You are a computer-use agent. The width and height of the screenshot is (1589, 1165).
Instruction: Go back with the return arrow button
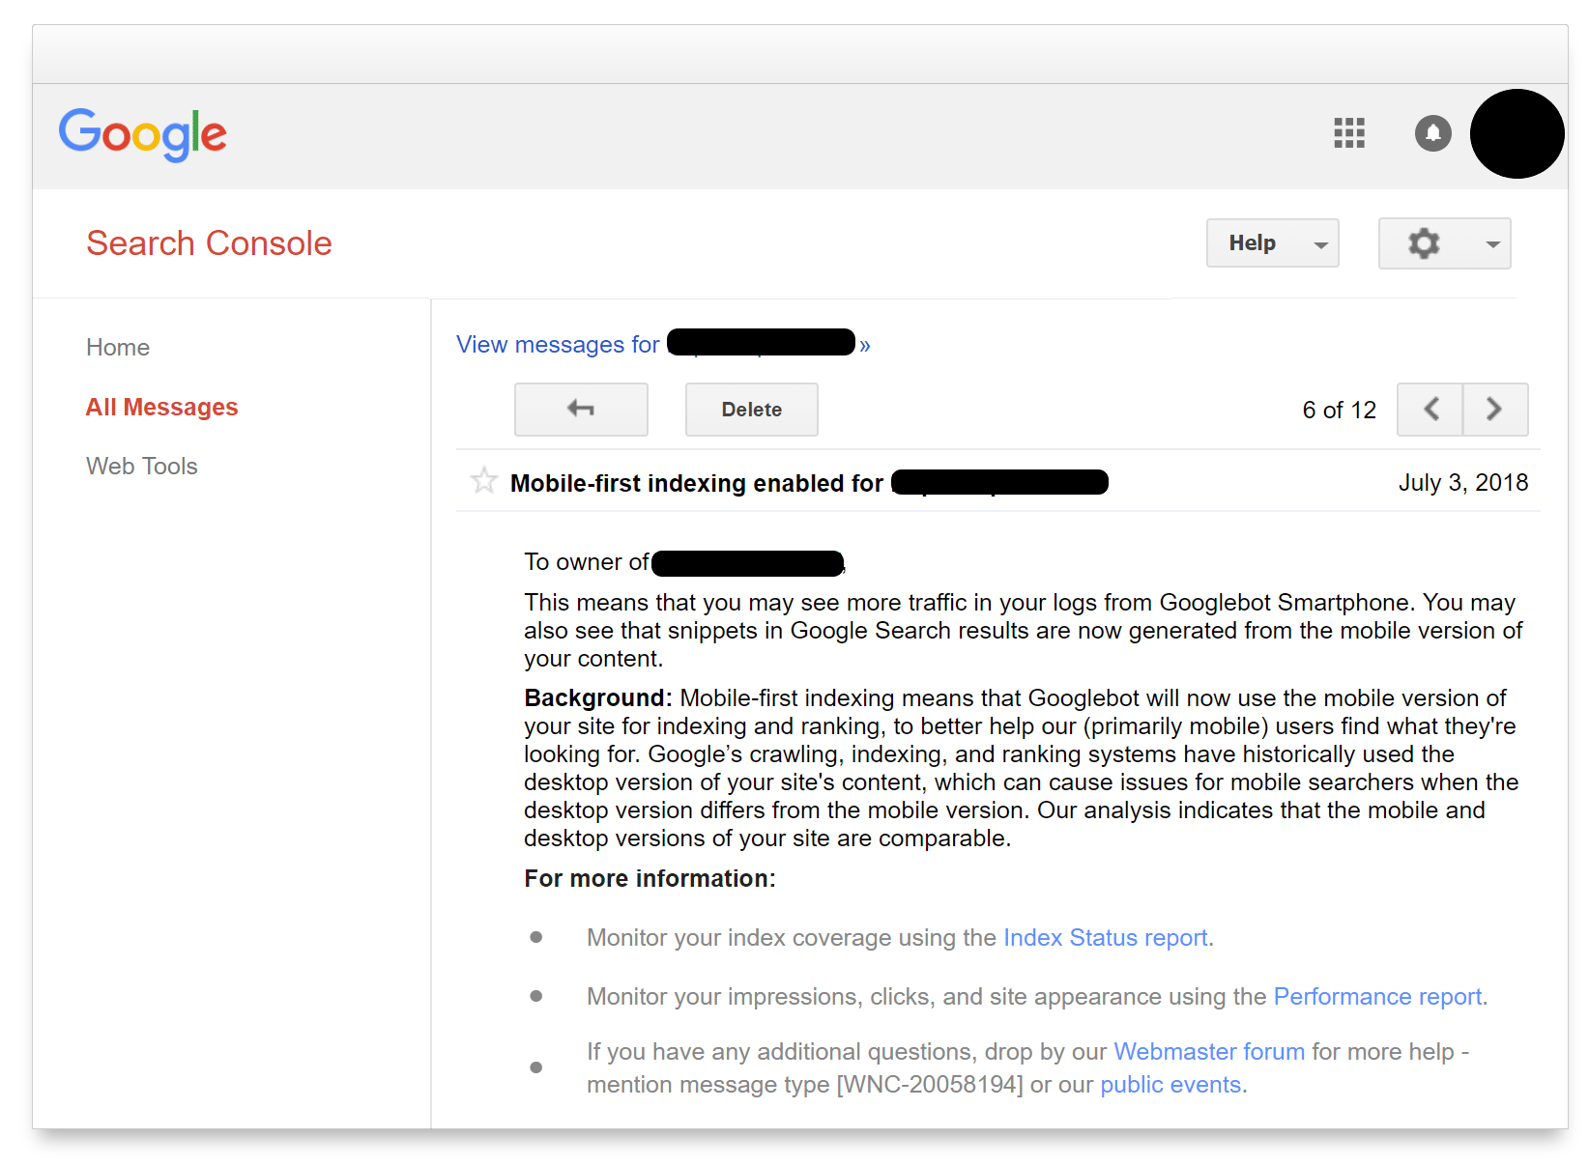pyautogui.click(x=581, y=410)
